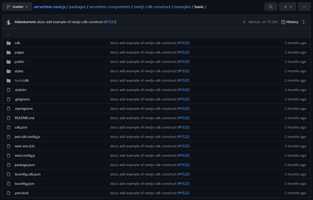The width and height of the screenshot is (313, 200).
Task: Click '2 months ago' in the tsconfig.json row
Action: (x=295, y=184)
